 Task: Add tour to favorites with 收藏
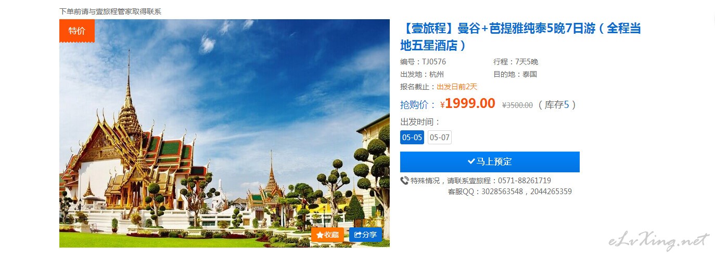click(327, 235)
